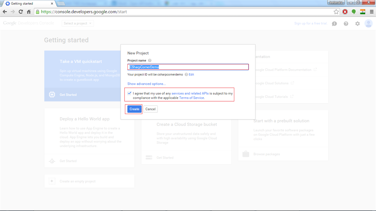Image resolution: width=376 pixels, height=211 pixels.
Task: Click the browser forward arrow
Action: 13,12
